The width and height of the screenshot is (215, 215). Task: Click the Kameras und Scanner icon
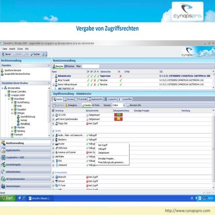56,152
